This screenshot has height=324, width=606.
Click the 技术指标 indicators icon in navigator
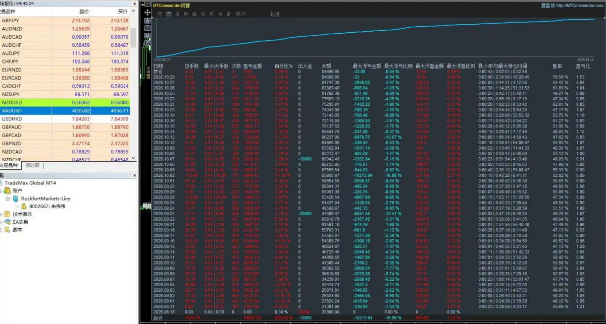(7, 214)
